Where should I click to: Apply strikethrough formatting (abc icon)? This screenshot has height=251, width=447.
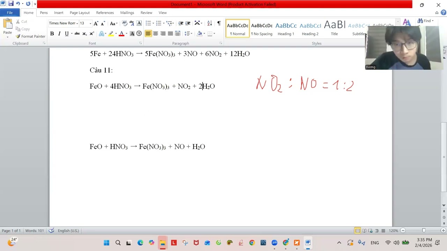pos(77,33)
